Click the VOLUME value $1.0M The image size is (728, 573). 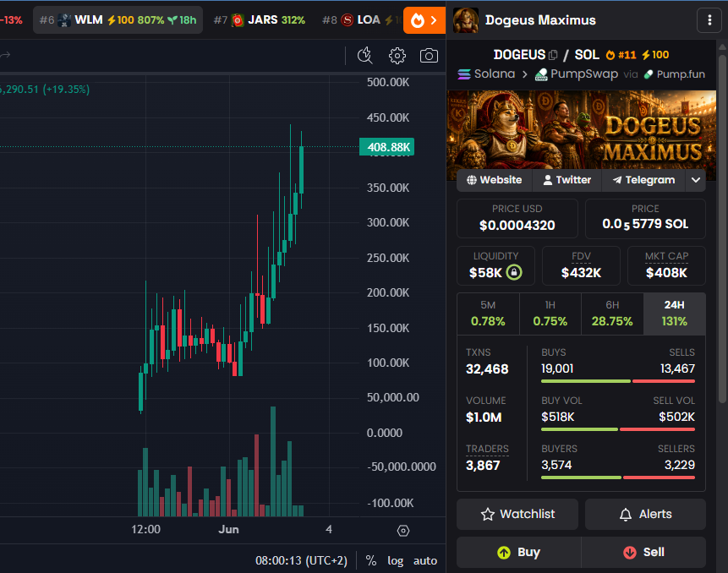(484, 417)
